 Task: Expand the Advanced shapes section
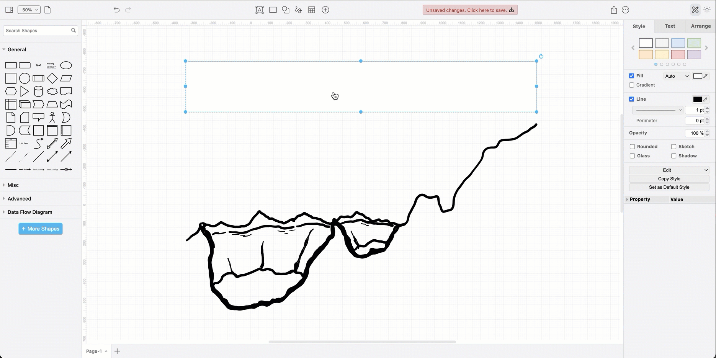(x=19, y=198)
